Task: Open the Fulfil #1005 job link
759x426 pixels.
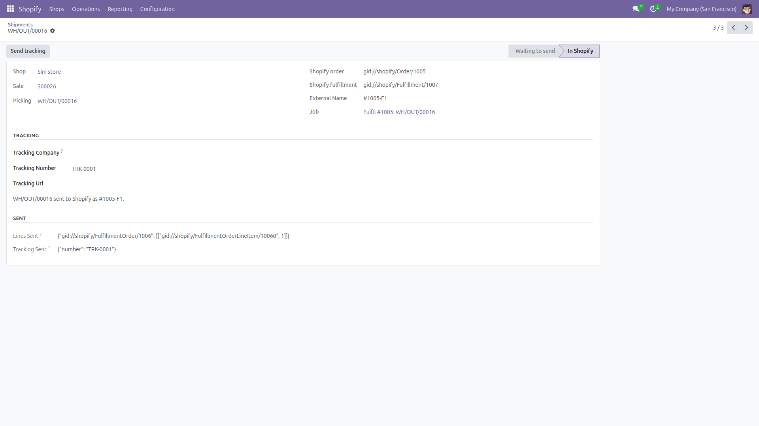Action: coord(399,112)
